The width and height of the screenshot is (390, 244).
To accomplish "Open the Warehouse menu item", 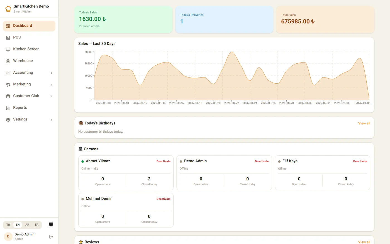I will (29, 61).
